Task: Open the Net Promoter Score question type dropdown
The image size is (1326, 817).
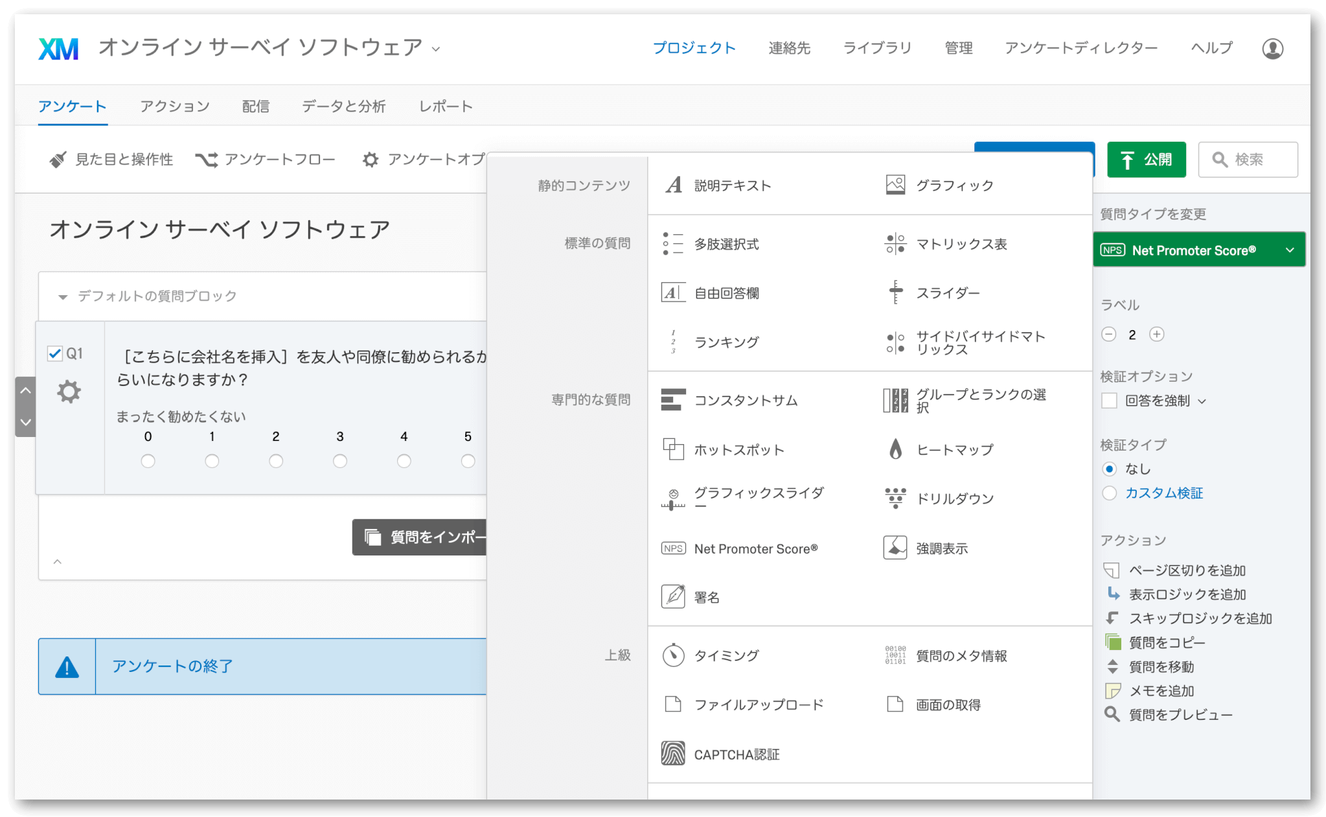Action: (1199, 250)
